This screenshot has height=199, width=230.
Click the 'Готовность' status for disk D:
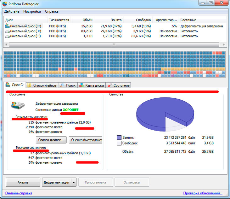[189, 31]
